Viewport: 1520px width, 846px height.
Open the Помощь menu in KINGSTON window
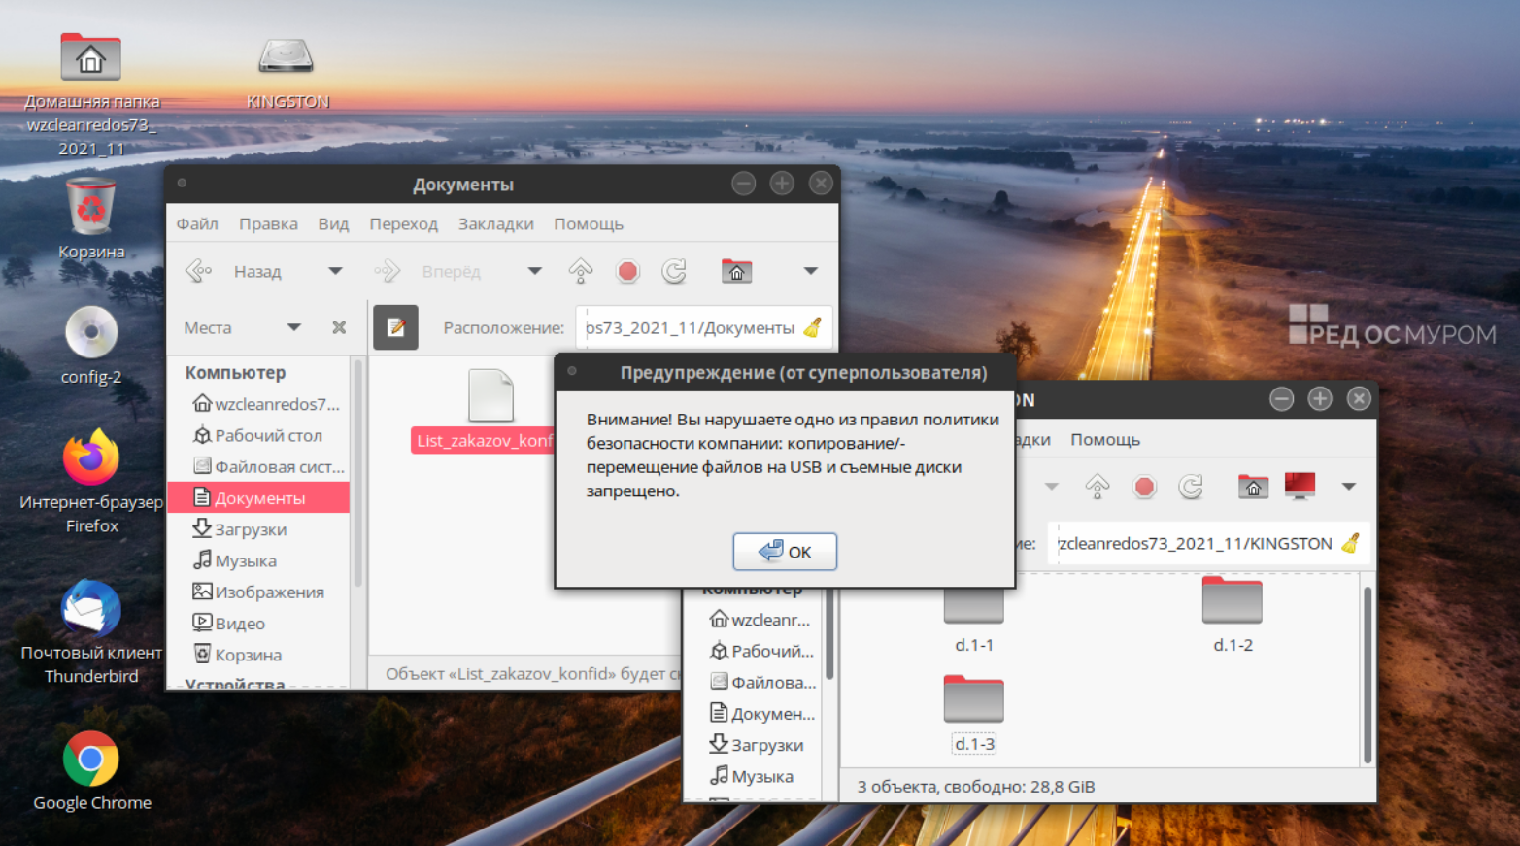click(1104, 439)
